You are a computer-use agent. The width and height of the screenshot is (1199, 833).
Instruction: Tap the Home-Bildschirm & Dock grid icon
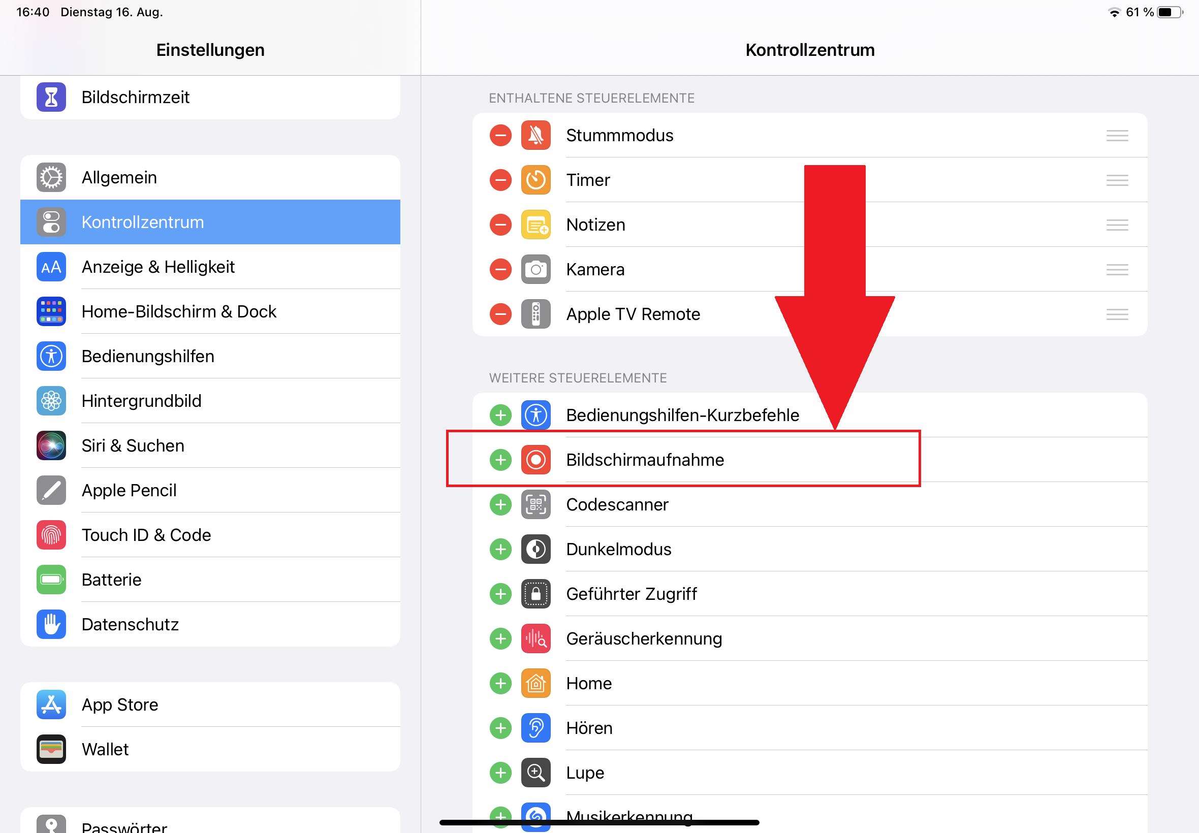(51, 311)
